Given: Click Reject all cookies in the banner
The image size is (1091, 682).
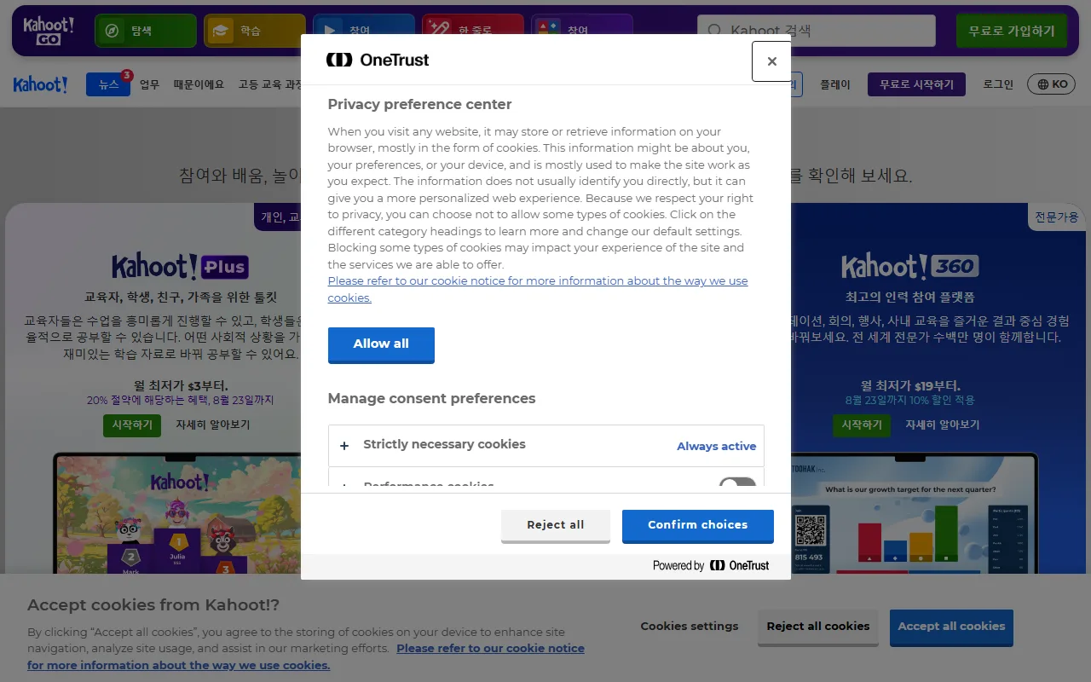Looking at the screenshot, I should coord(818,627).
